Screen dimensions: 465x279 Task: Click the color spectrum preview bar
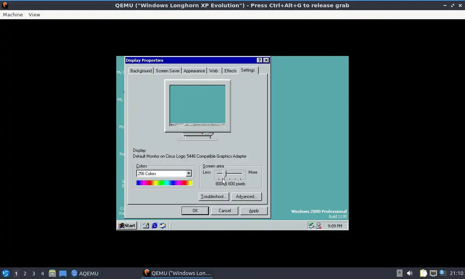pos(164,183)
